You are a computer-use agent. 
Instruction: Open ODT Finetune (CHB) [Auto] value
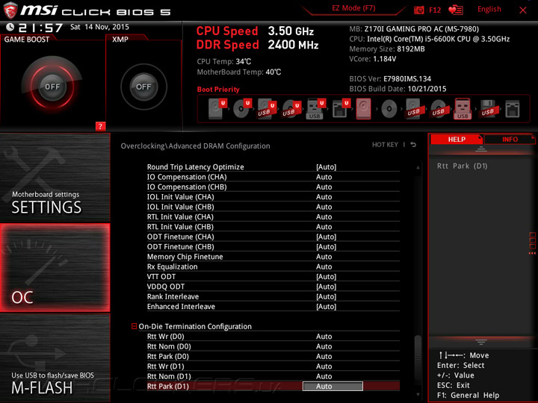tap(326, 247)
